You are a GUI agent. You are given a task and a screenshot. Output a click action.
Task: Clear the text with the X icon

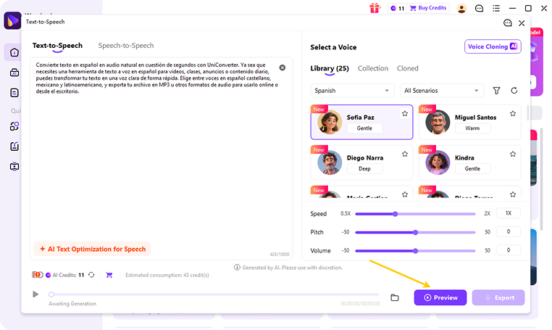click(283, 67)
